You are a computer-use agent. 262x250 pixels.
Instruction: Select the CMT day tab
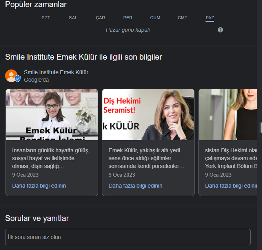pos(182,18)
